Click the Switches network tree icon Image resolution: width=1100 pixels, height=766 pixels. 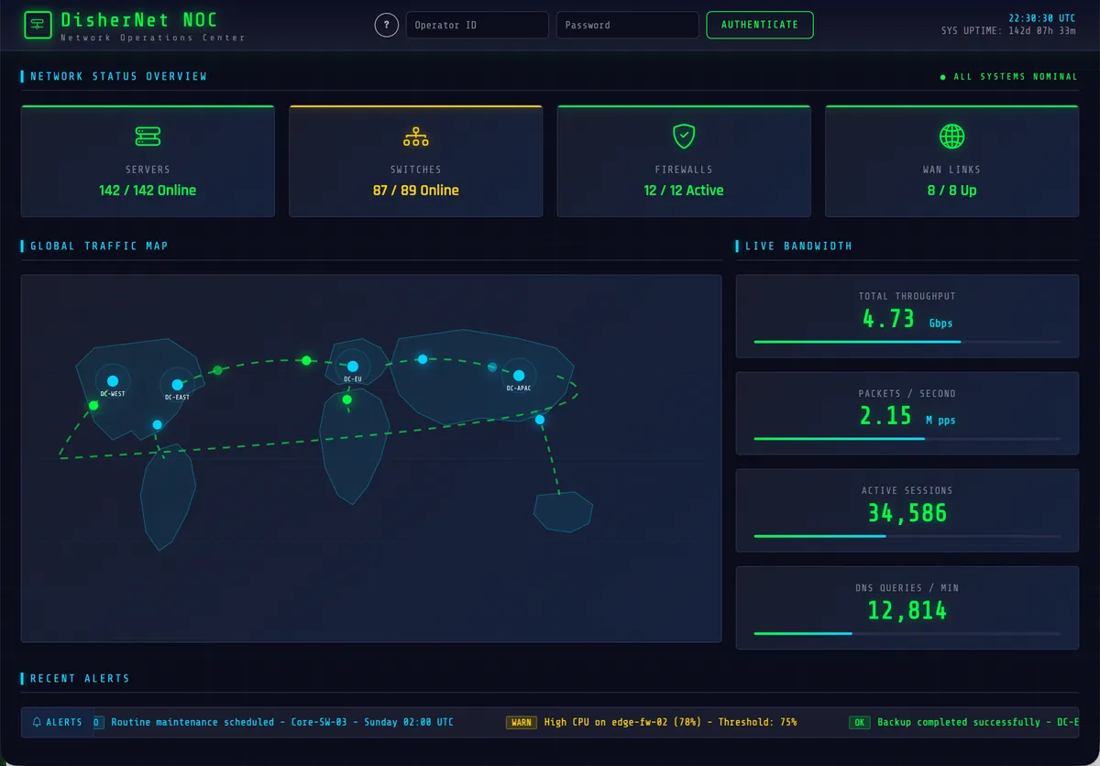tap(416, 137)
